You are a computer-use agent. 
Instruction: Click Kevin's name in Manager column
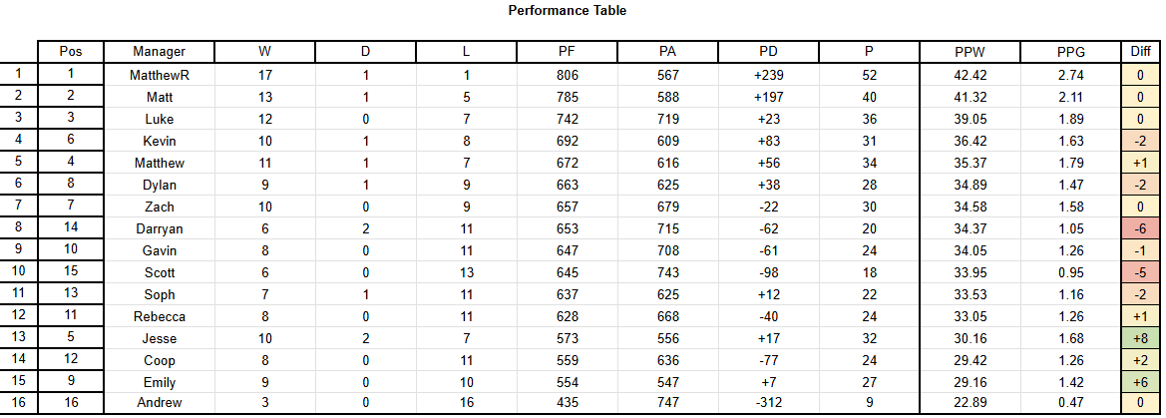pyautogui.click(x=160, y=141)
